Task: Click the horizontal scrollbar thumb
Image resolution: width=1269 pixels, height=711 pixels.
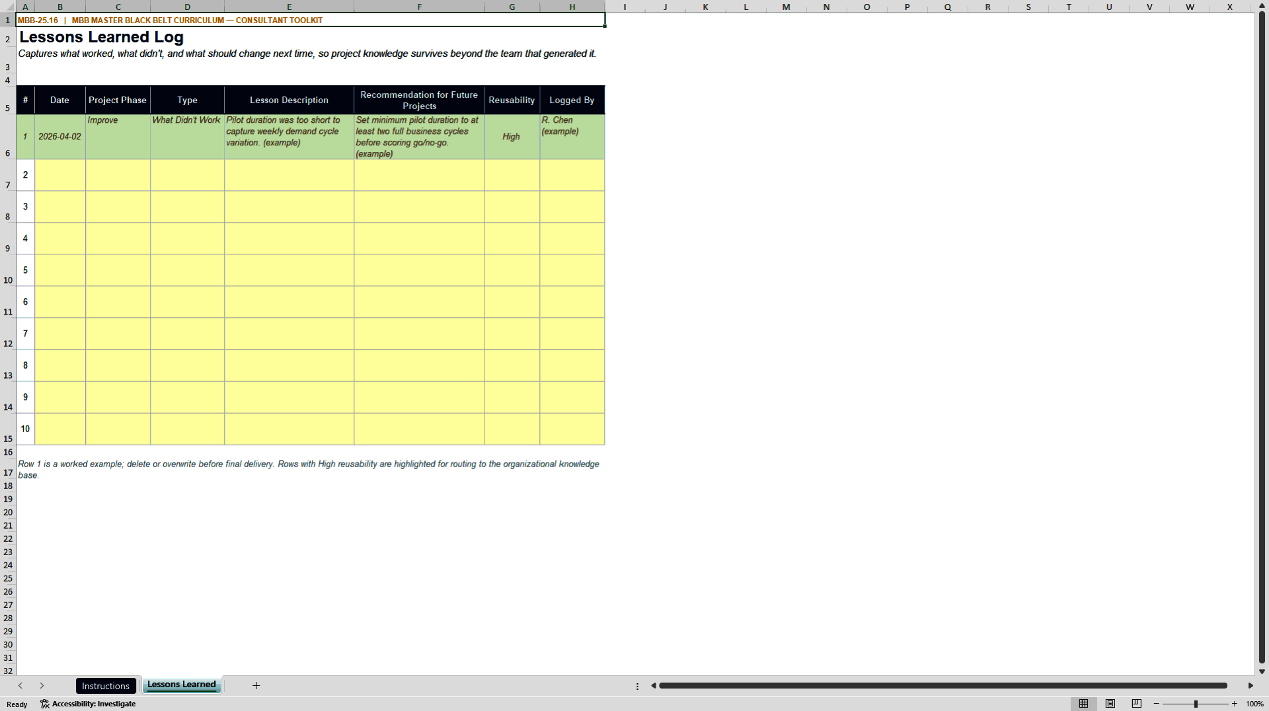Action: pos(943,686)
